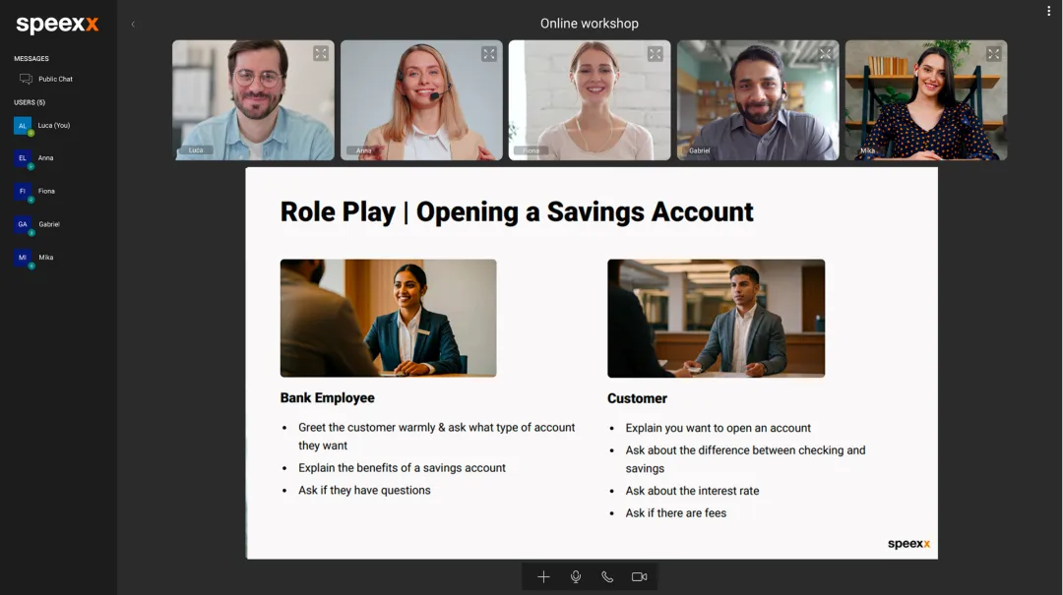This screenshot has width=1063, height=595.
Task: Click the bullet 'Ask if they have questions'
Action: (x=364, y=490)
